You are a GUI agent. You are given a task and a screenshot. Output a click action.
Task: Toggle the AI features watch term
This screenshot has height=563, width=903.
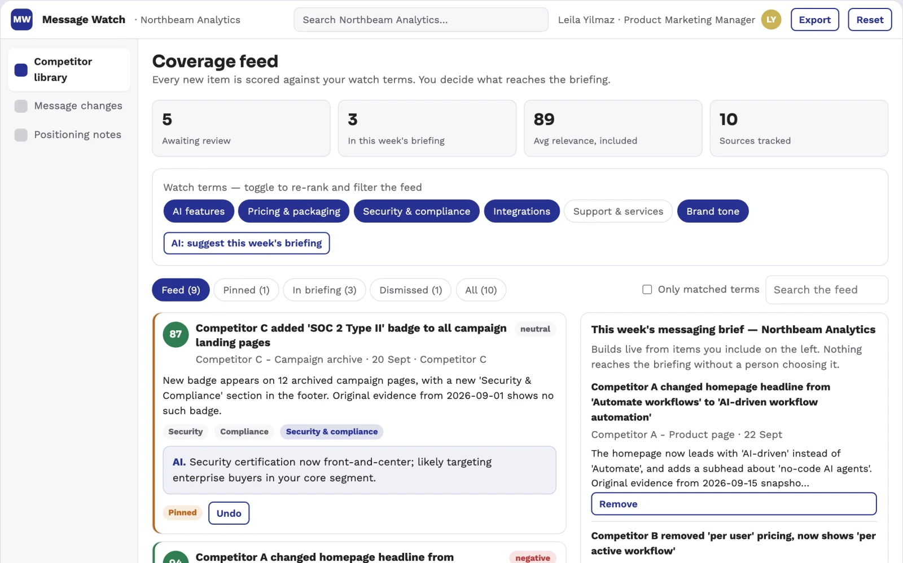click(199, 211)
